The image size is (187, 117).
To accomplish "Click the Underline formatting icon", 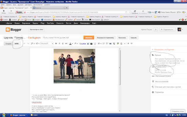I will [63, 44].
